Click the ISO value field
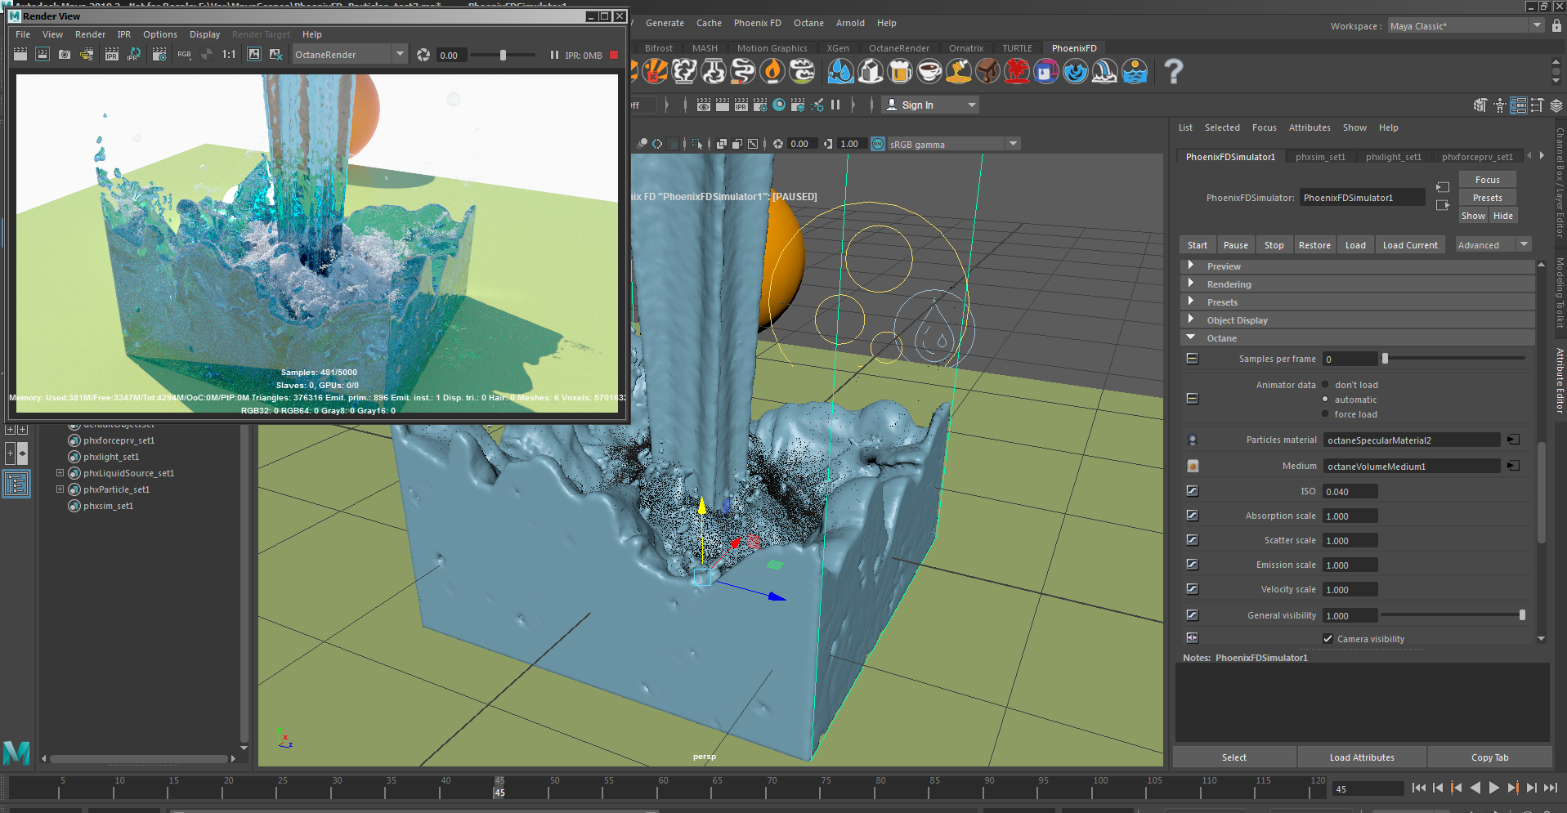The height and width of the screenshot is (813, 1567). tap(1350, 491)
